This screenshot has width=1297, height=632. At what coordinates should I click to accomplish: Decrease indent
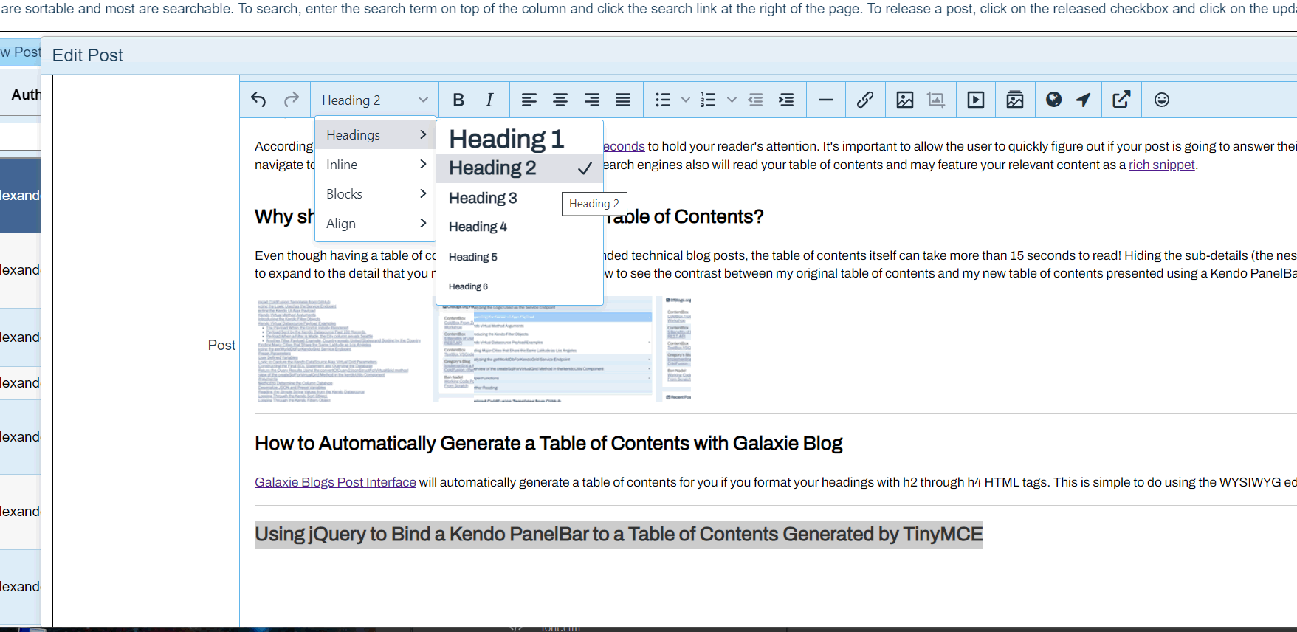755,100
